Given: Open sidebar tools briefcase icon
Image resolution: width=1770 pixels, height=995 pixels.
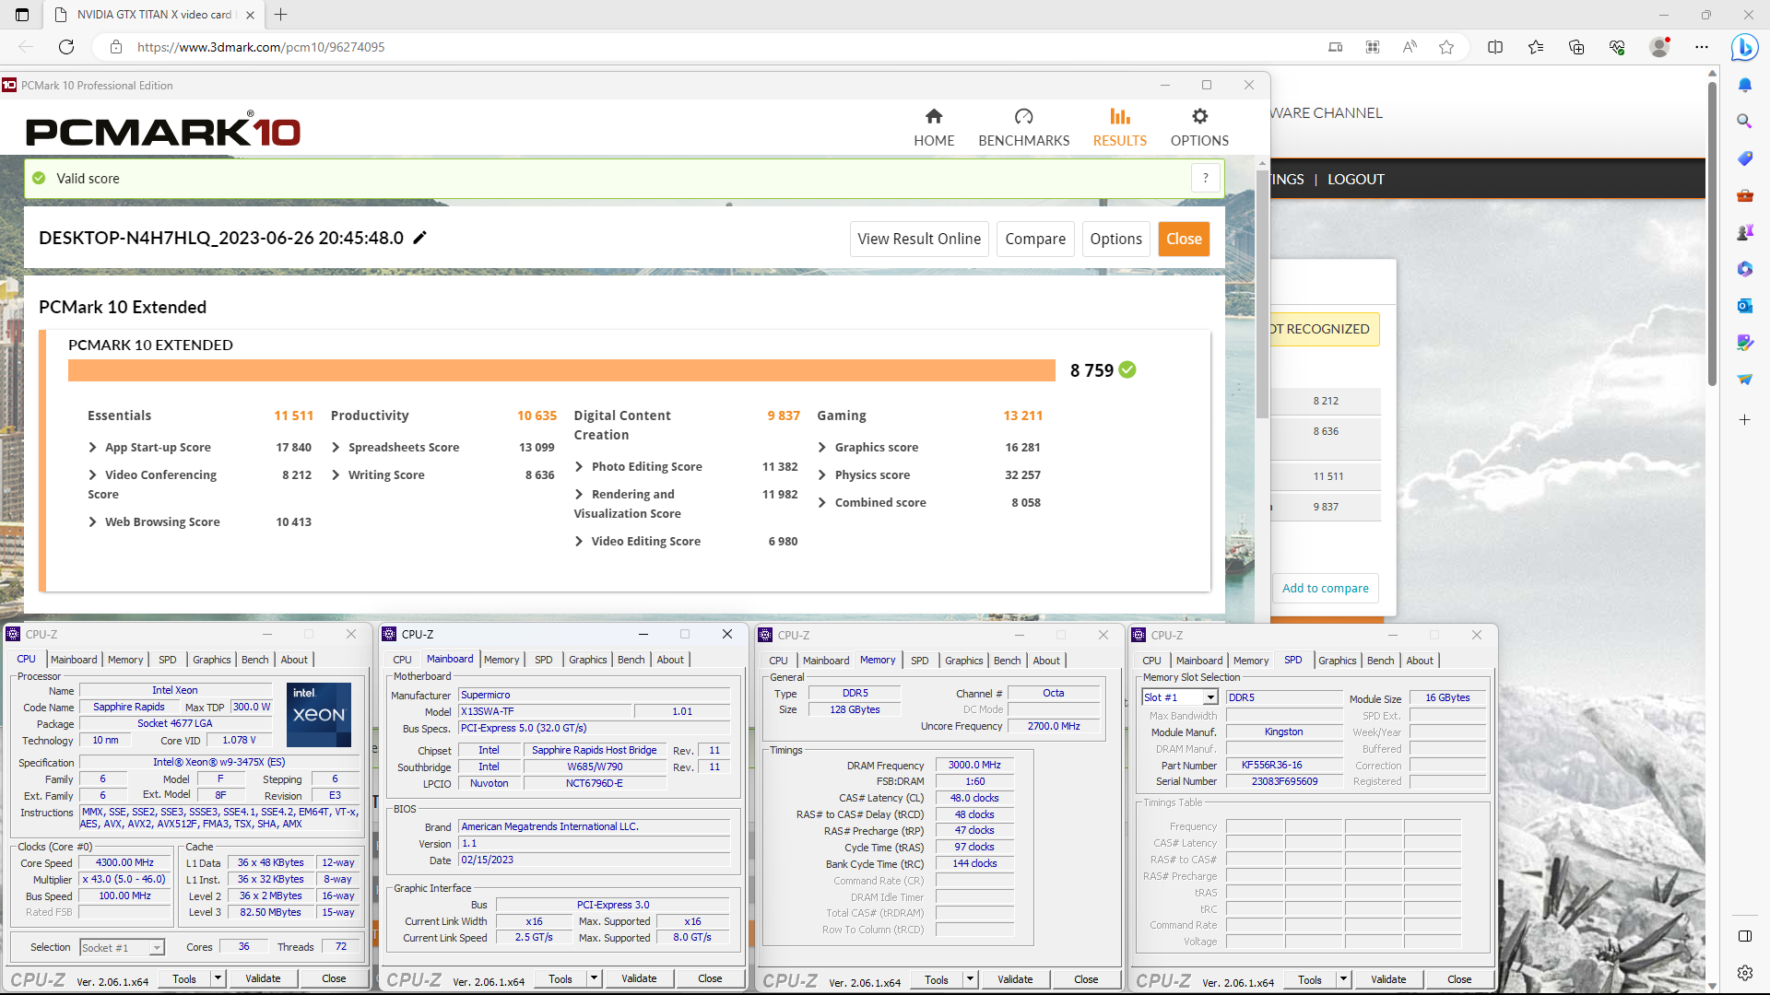Looking at the screenshot, I should point(1744,195).
